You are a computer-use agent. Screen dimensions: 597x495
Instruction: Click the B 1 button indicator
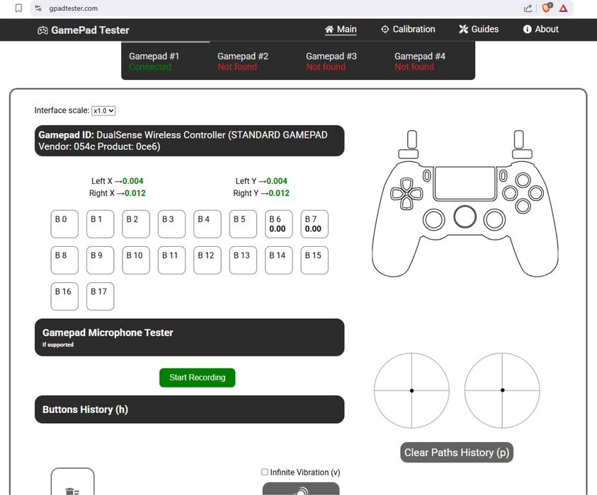(100, 224)
